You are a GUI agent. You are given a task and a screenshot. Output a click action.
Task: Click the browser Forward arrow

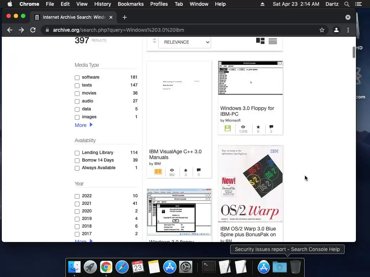click(21, 30)
